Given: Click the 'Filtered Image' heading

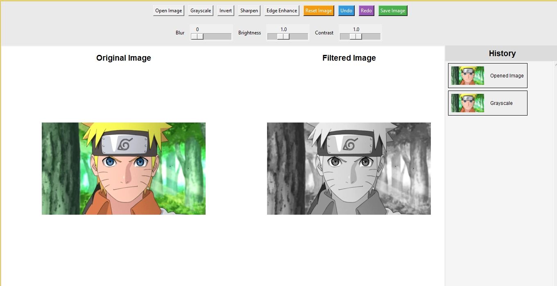Looking at the screenshot, I should pyautogui.click(x=349, y=58).
